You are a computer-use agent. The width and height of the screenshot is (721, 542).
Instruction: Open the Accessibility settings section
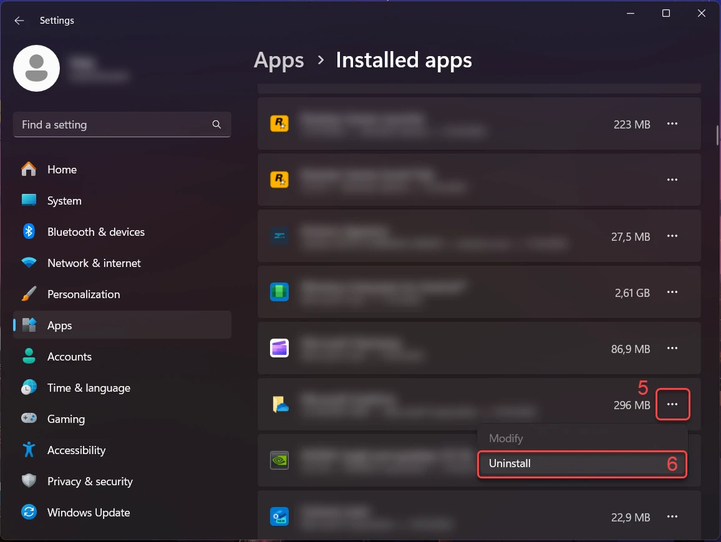point(76,450)
